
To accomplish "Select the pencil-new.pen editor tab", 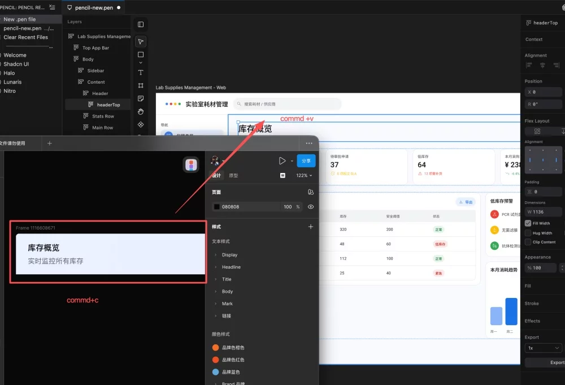I will point(94,7).
